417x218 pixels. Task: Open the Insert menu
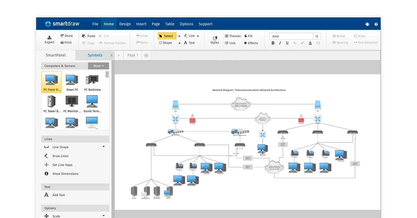click(141, 24)
